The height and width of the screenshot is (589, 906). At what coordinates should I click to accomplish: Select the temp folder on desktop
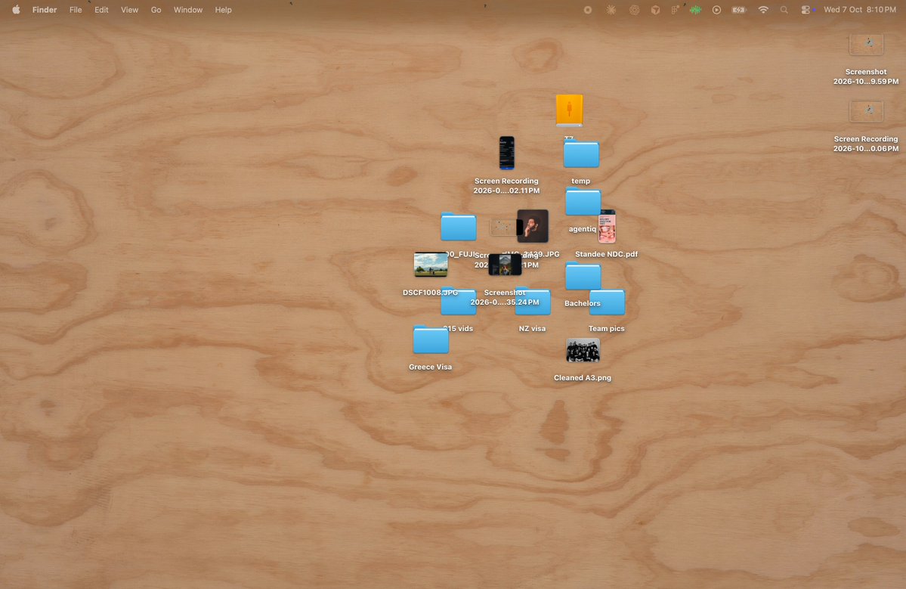(x=581, y=154)
